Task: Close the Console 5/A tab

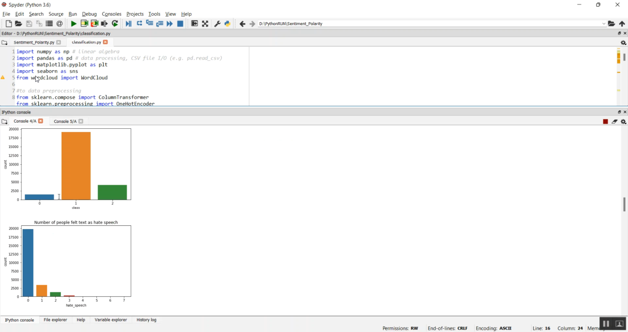Action: pos(81,121)
